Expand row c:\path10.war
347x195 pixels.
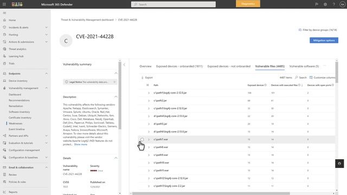point(149,162)
